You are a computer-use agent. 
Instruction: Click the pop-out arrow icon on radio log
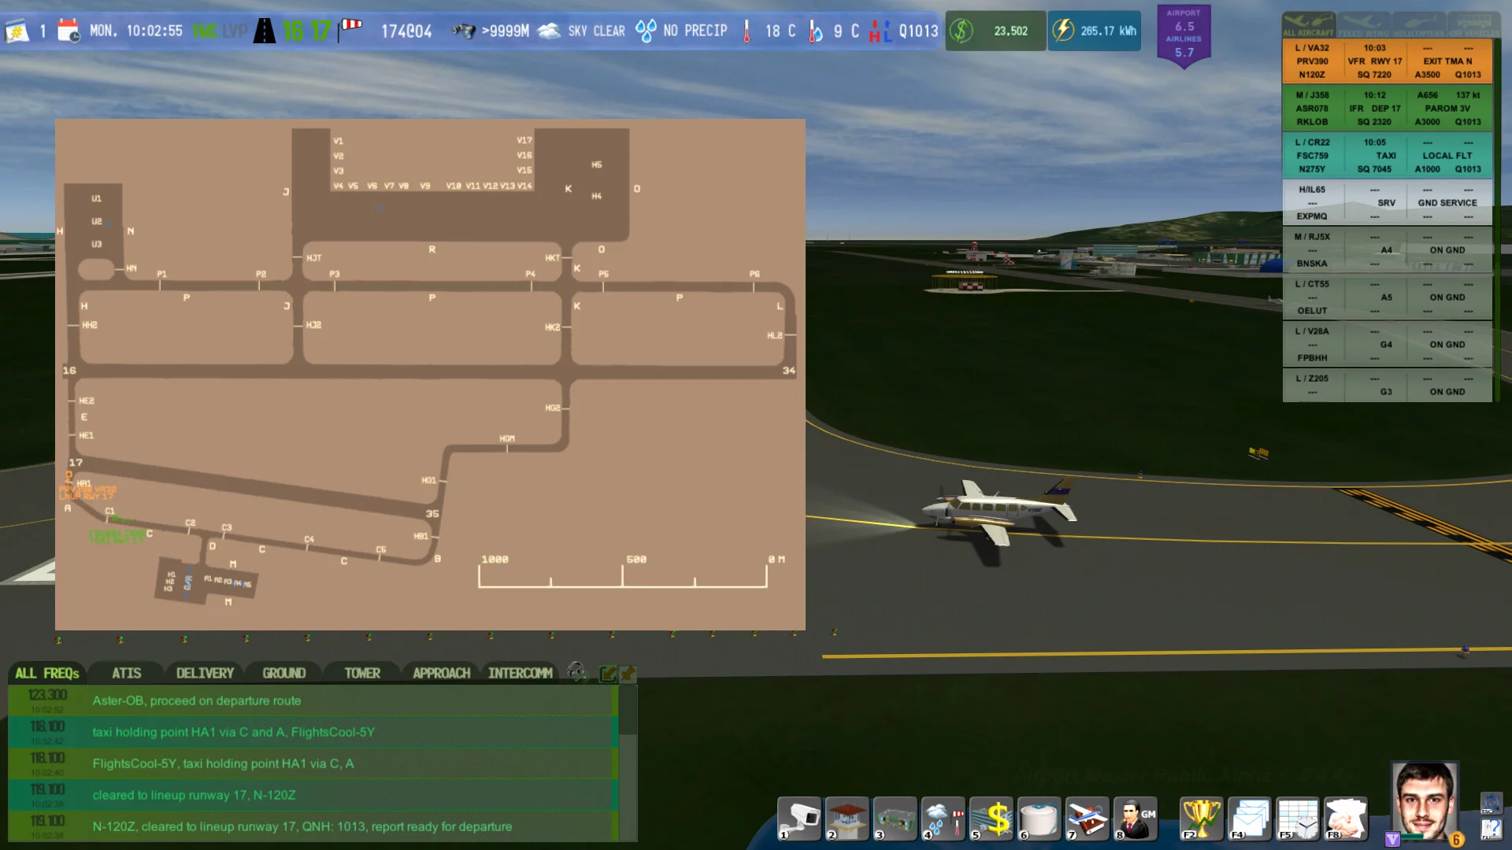(607, 674)
